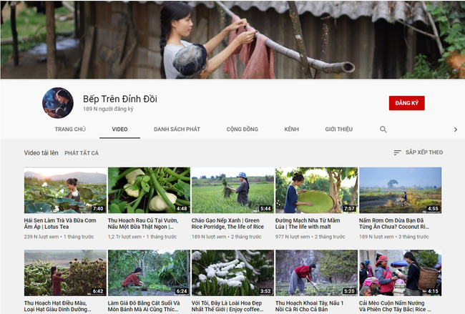Open the KÊNH tab
465x314 pixels.
coord(291,129)
